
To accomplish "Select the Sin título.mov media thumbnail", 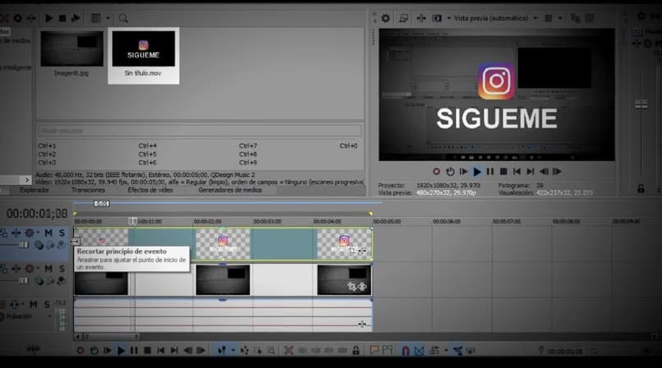I will [144, 55].
